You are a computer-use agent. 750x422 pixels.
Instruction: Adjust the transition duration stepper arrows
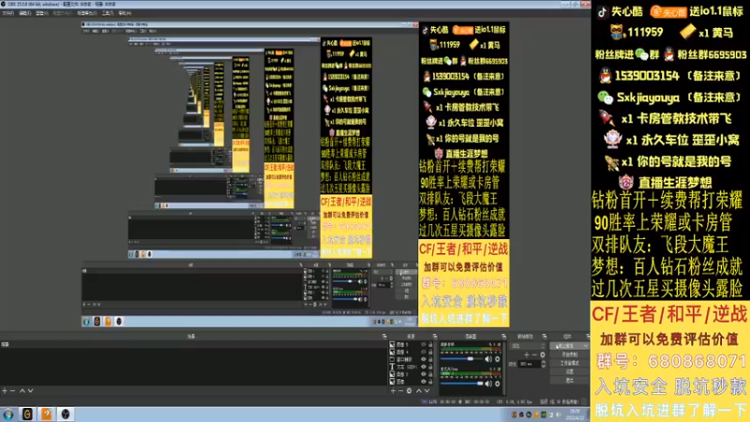click(x=544, y=364)
